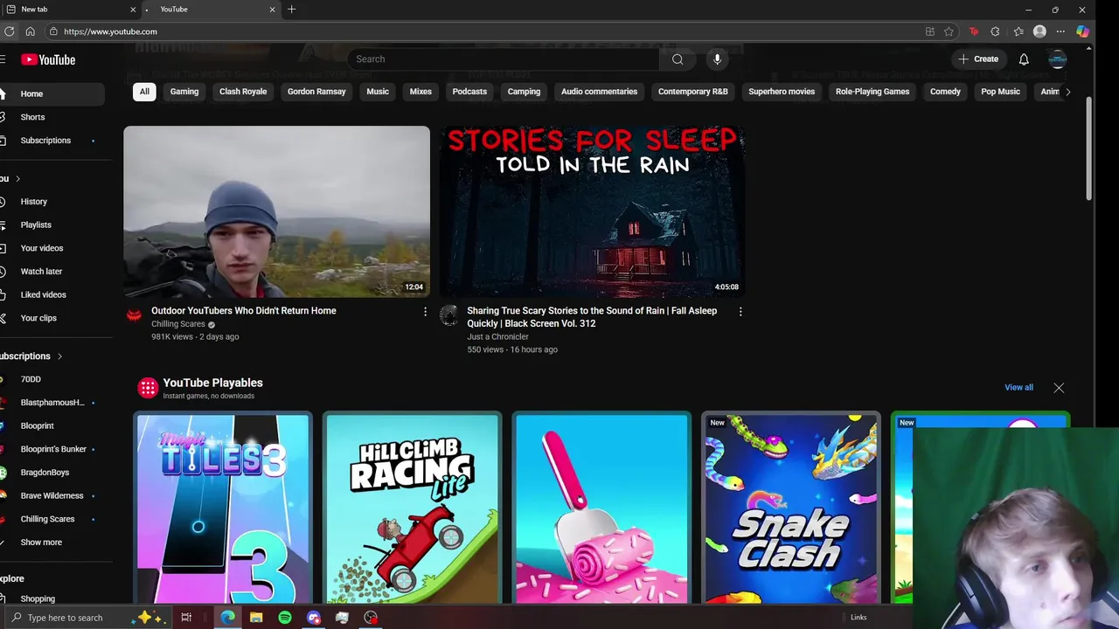Expand the Subscriptions section chevron
1119x629 pixels.
coord(59,356)
